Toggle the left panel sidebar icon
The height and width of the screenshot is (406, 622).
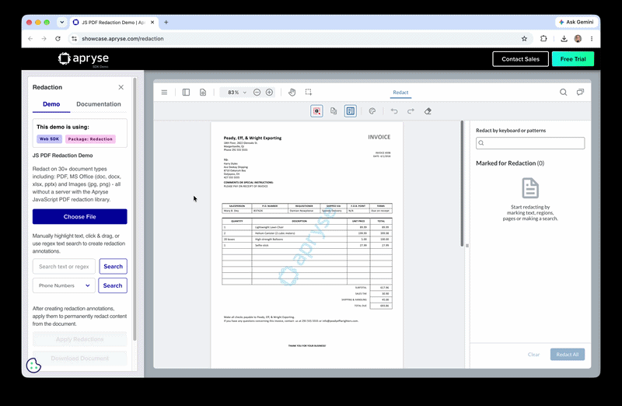(x=186, y=93)
